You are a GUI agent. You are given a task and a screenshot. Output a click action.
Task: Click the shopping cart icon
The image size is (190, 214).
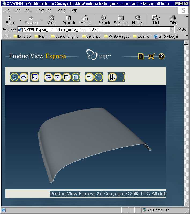click(x=151, y=56)
